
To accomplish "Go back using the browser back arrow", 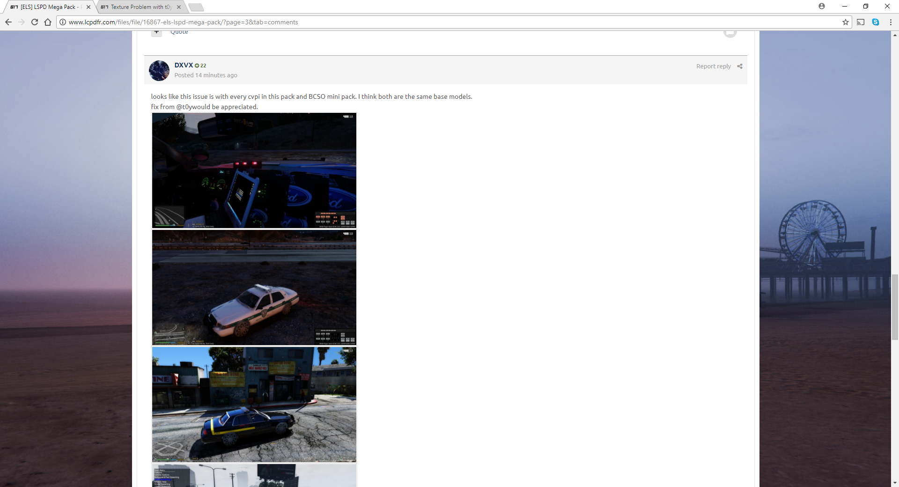I will [x=8, y=22].
